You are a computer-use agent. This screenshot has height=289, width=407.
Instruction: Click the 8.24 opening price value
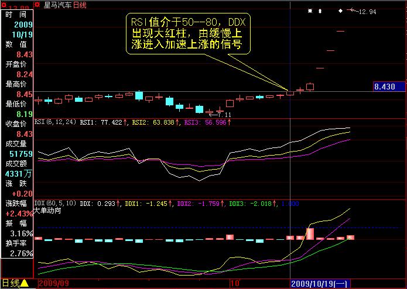(x=25, y=74)
